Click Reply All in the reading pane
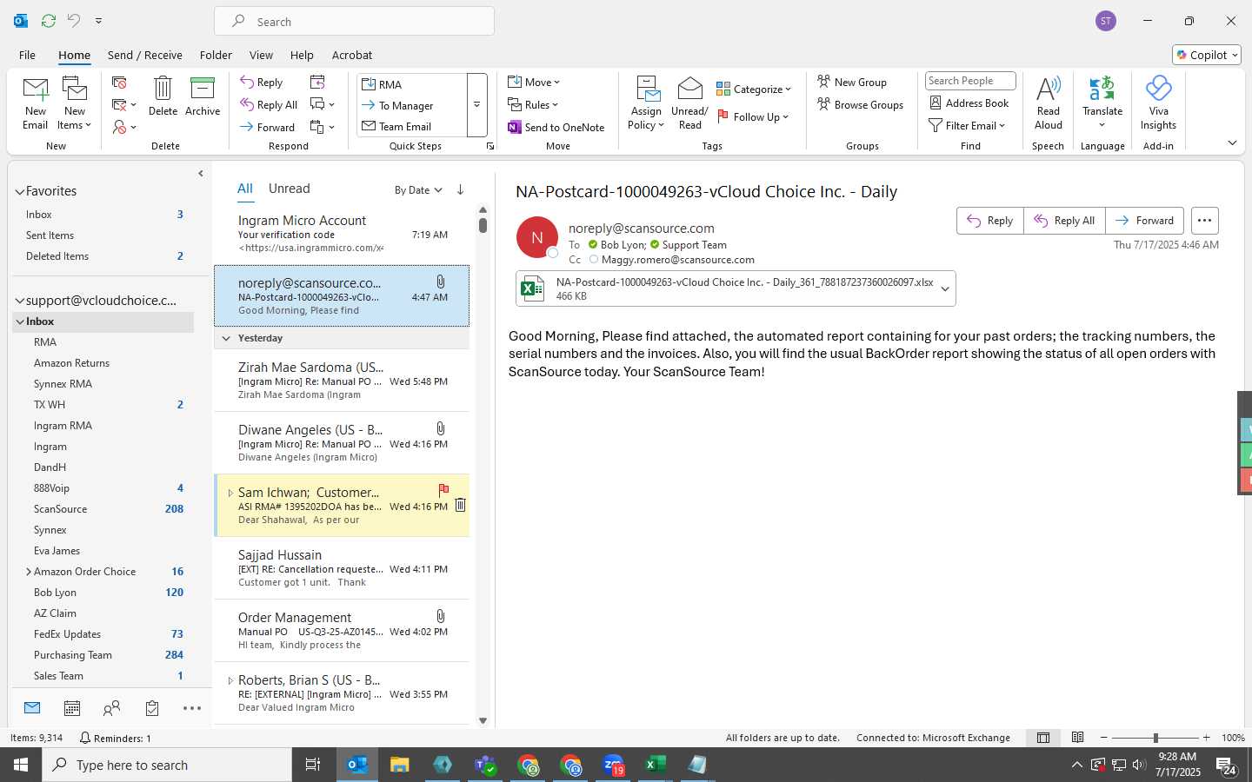1252x782 pixels. [x=1064, y=221]
